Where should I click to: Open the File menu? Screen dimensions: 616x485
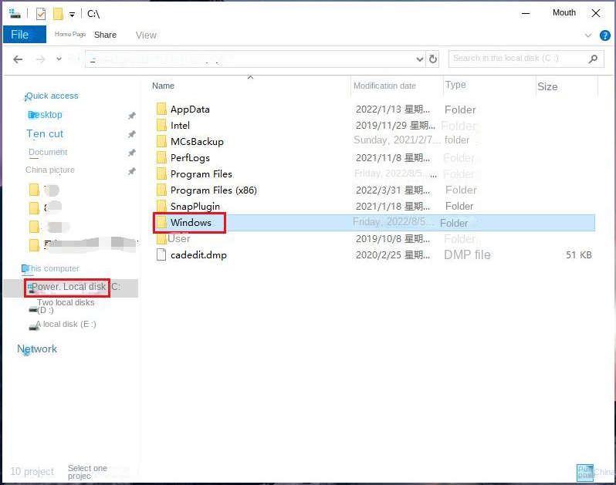pyautogui.click(x=21, y=35)
